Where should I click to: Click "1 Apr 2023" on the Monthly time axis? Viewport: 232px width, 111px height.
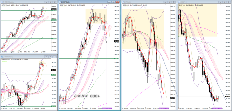click(x=19, y=52)
